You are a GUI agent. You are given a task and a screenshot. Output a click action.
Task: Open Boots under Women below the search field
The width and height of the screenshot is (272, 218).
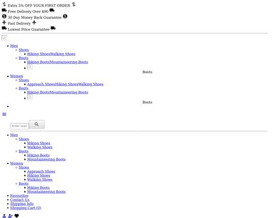pyautogui.click(x=24, y=183)
